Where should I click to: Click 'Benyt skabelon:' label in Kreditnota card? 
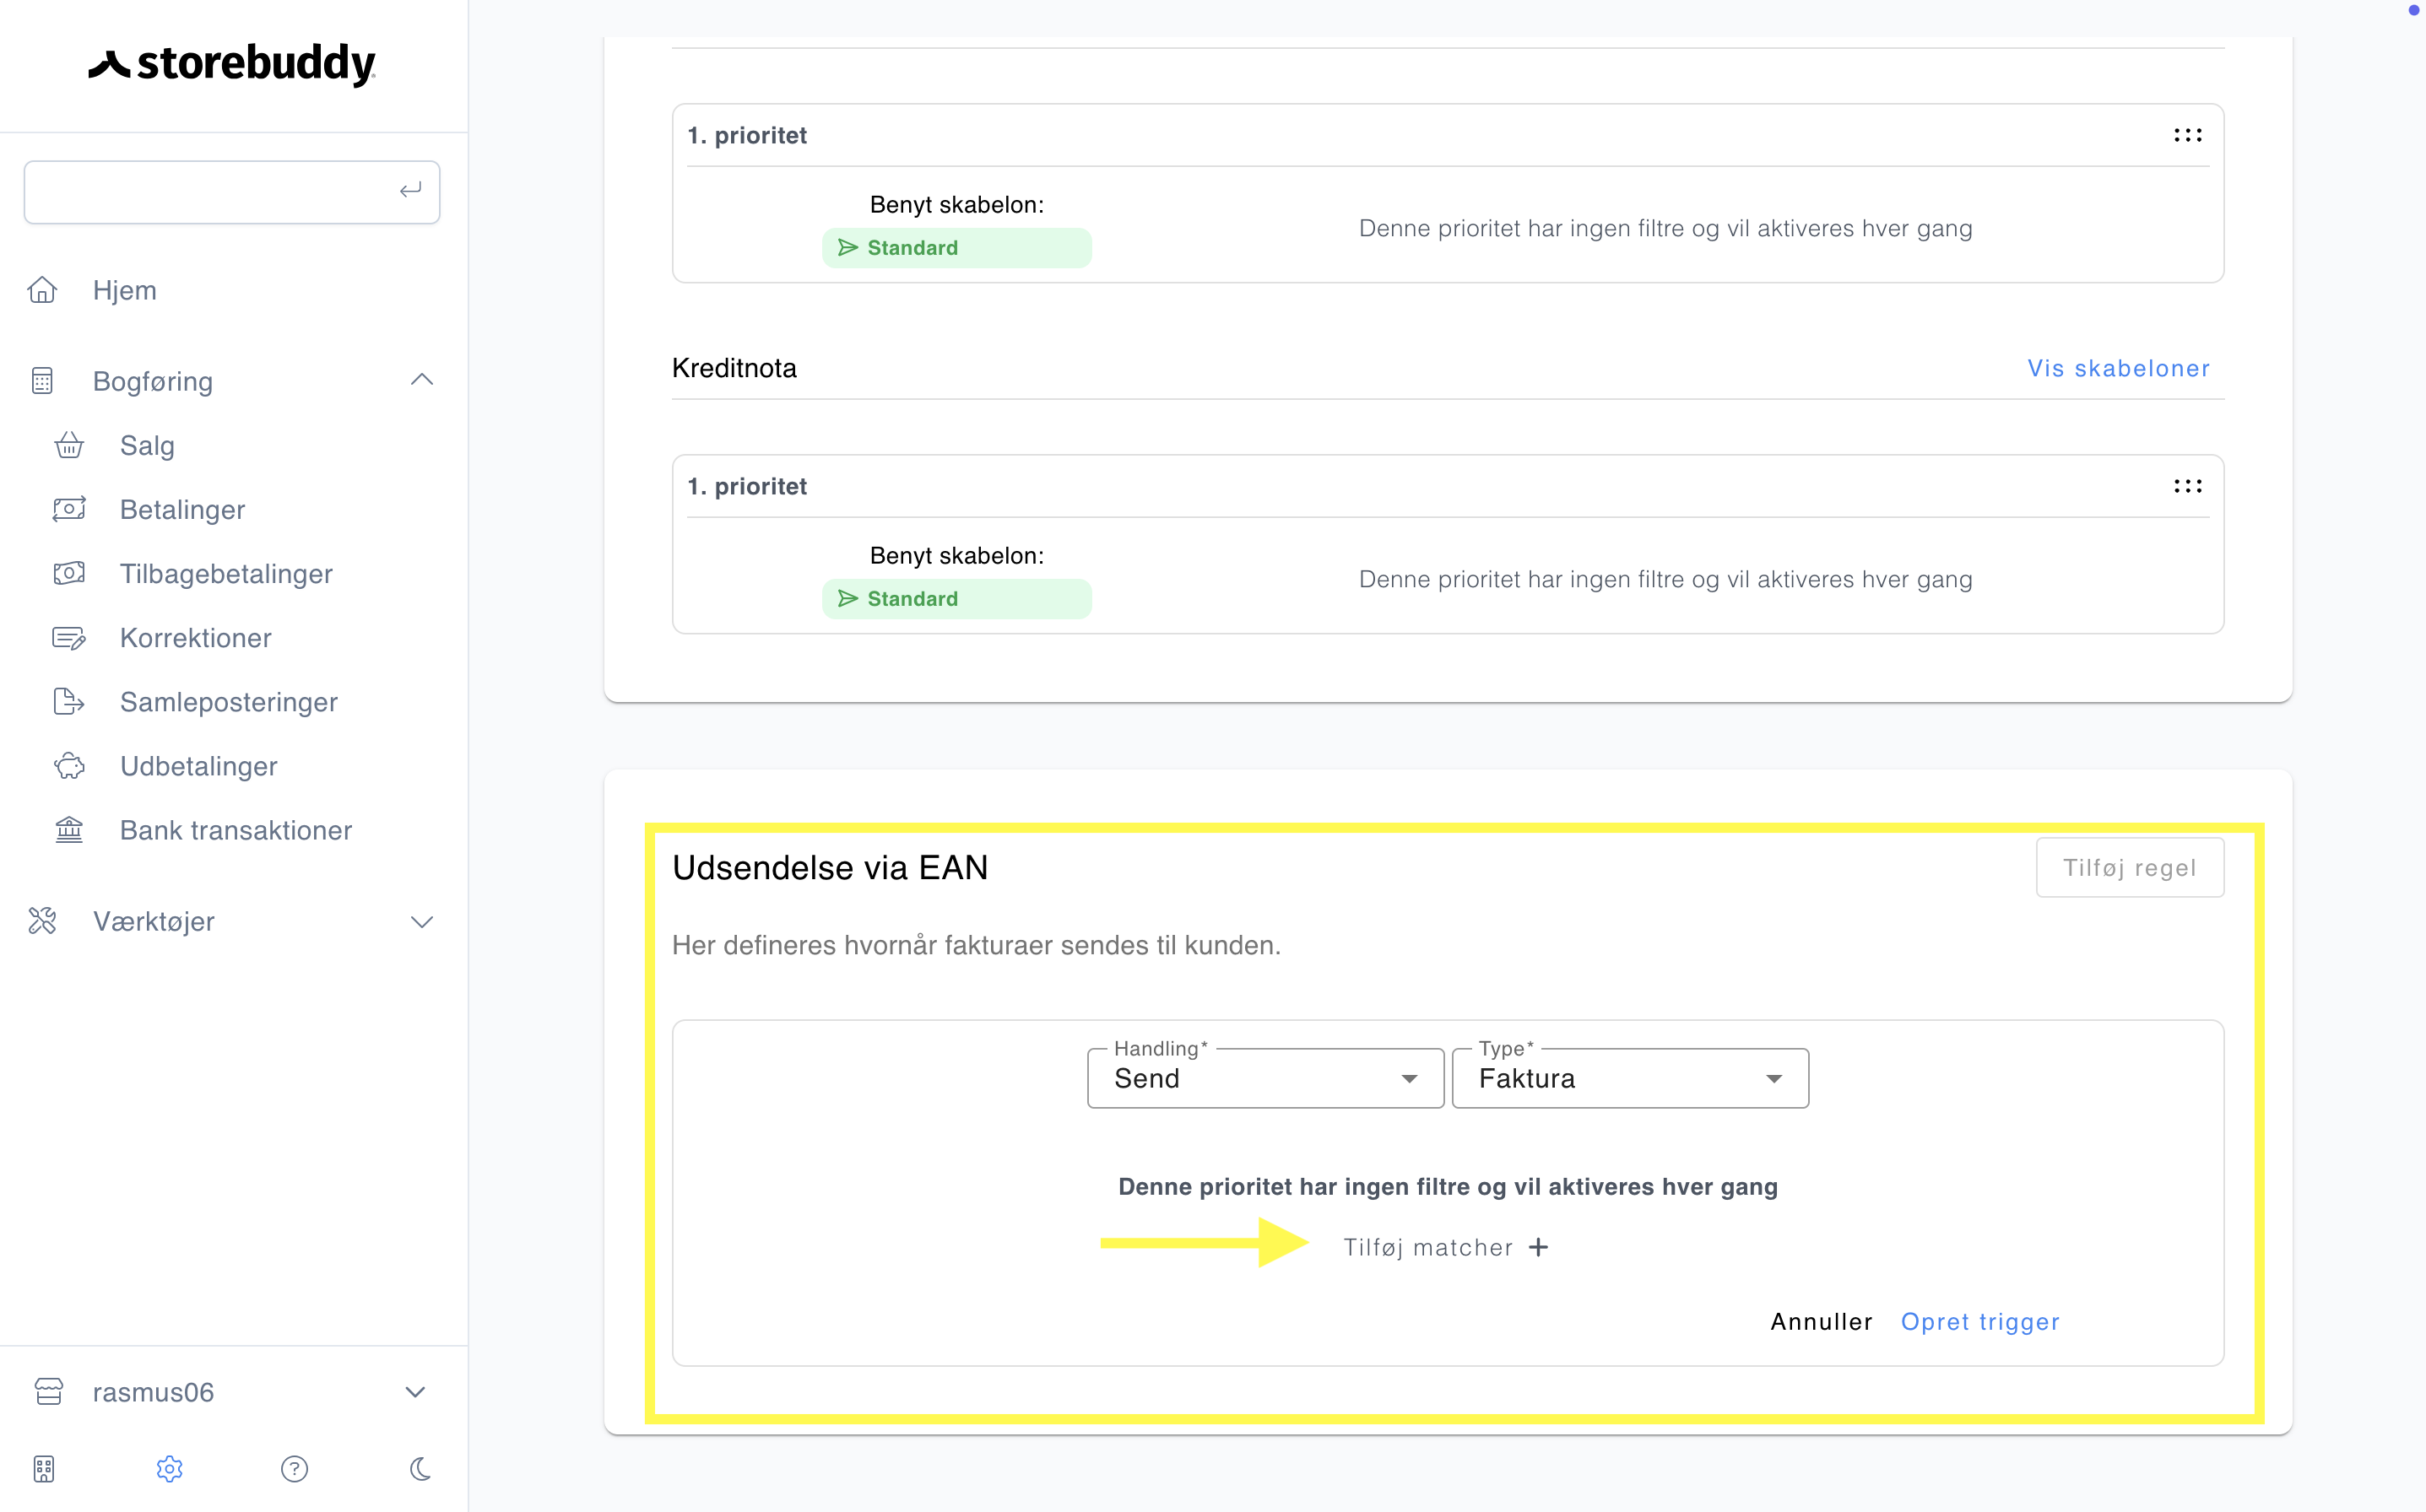pos(956,555)
